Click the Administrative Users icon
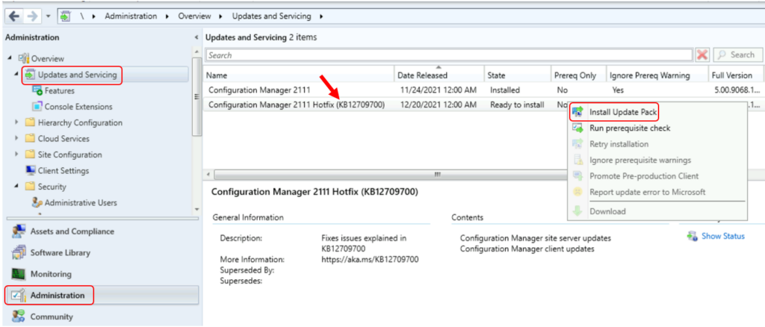This screenshot has height=327, width=765. coord(37,203)
